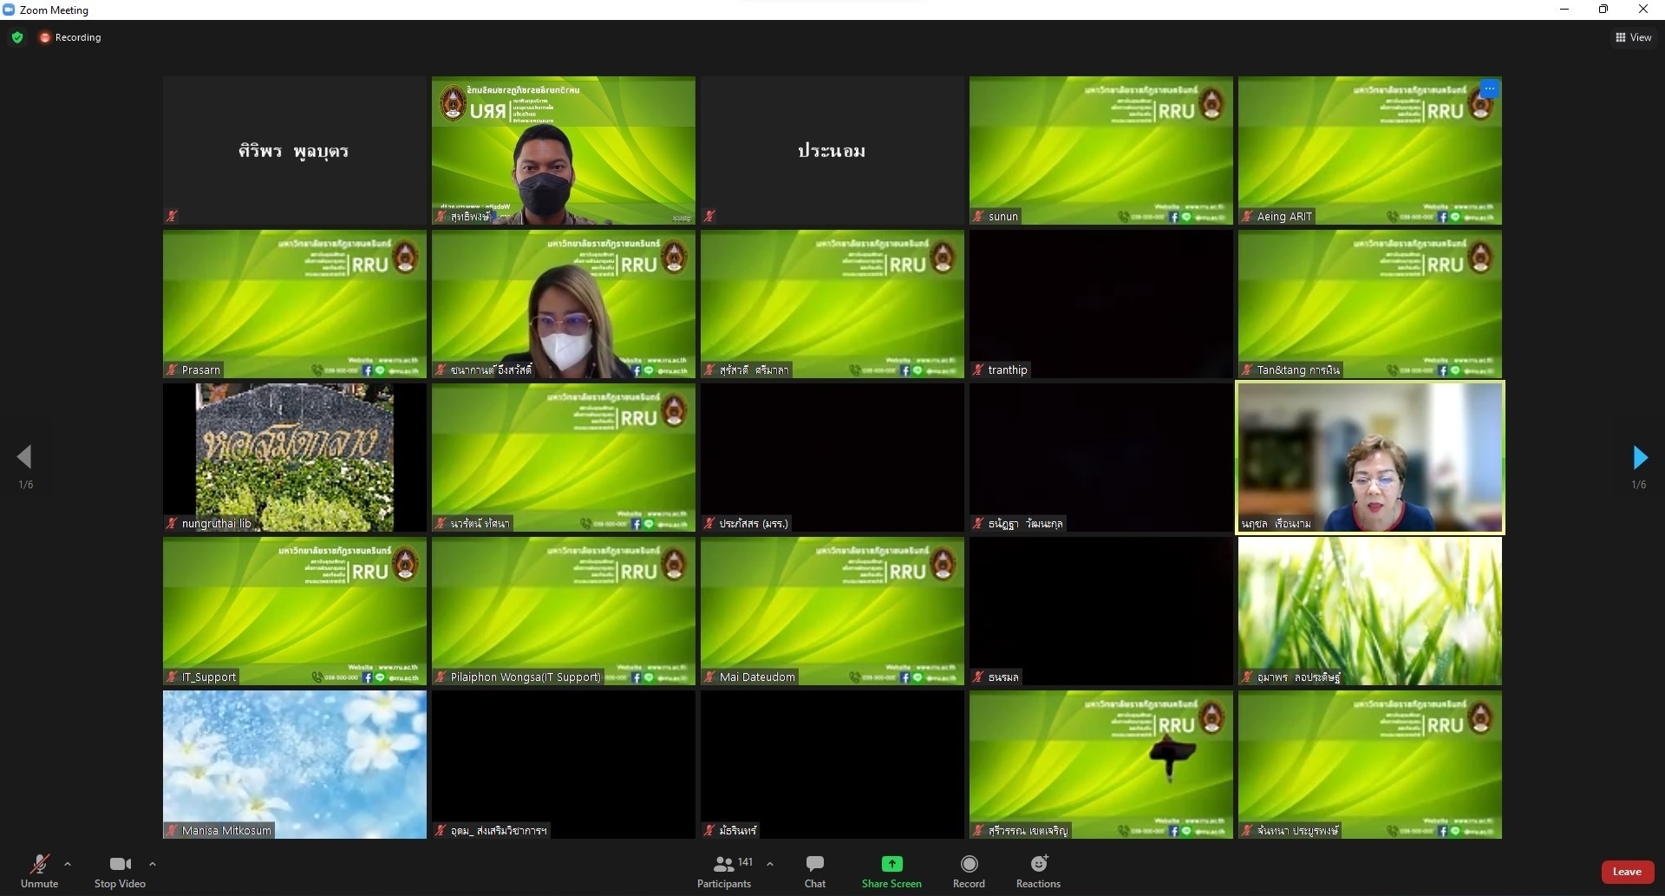Viewport: 1665px width, 896px height.
Task: Expand audio options arrow next to Unmute
Action: tap(68, 864)
